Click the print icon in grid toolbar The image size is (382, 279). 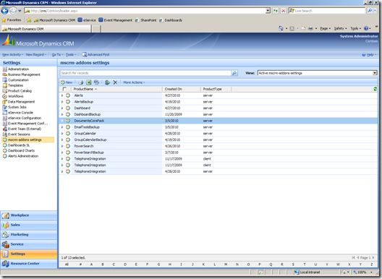point(80,82)
